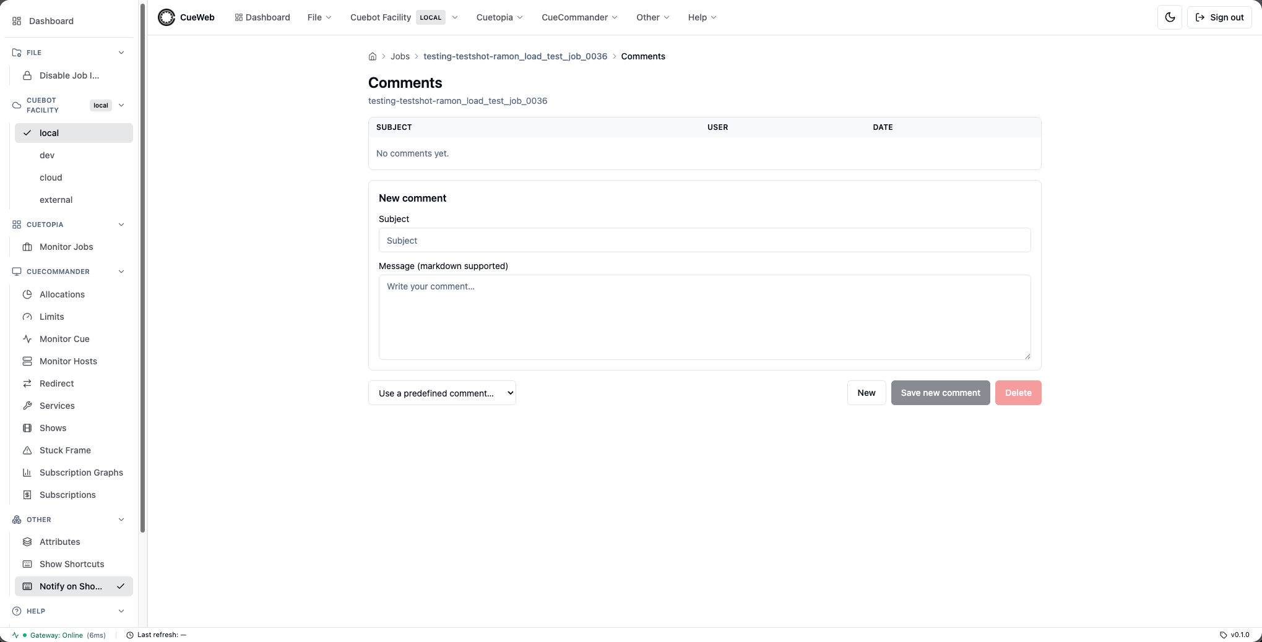Click the Stuck Frame warning icon

click(27, 450)
